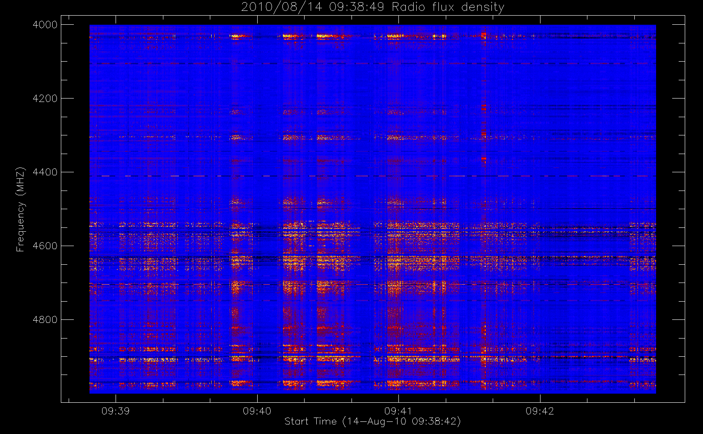The height and width of the screenshot is (434, 703).
Task: Click the 09:39 time axis label
Action: point(116,411)
